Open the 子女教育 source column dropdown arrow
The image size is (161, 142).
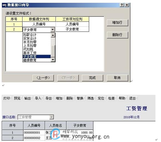point(53,30)
